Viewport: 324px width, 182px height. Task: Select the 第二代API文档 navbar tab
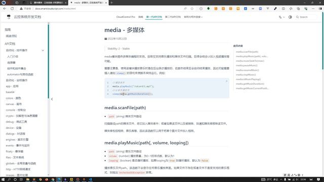point(173,17)
